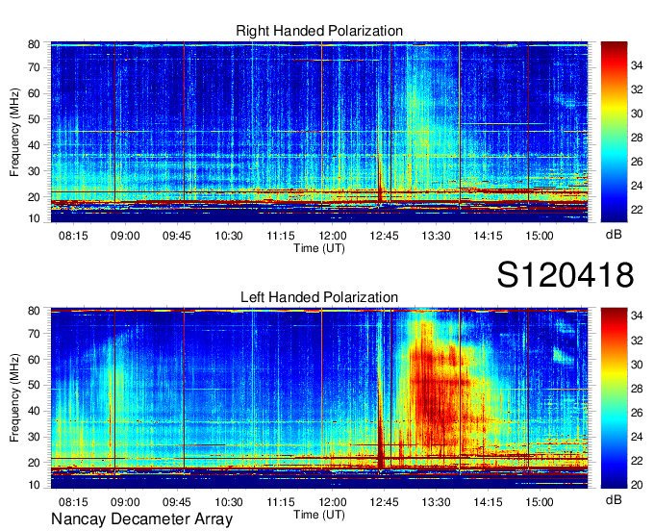Click the left-handed spectrogram's color bar
Image resolution: width=654 pixels, height=531 pixels.
click(x=614, y=398)
